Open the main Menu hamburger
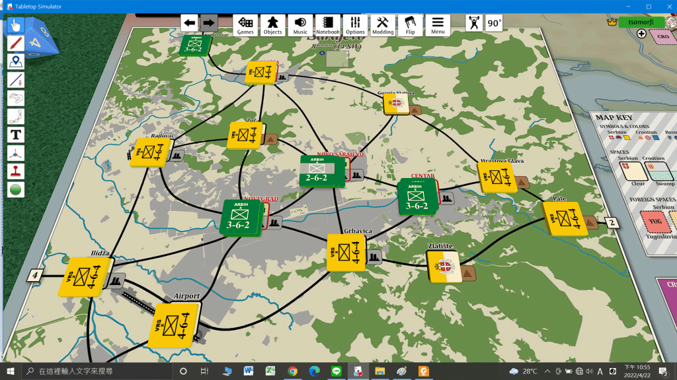This screenshot has width=677, height=380. pyautogui.click(x=438, y=25)
